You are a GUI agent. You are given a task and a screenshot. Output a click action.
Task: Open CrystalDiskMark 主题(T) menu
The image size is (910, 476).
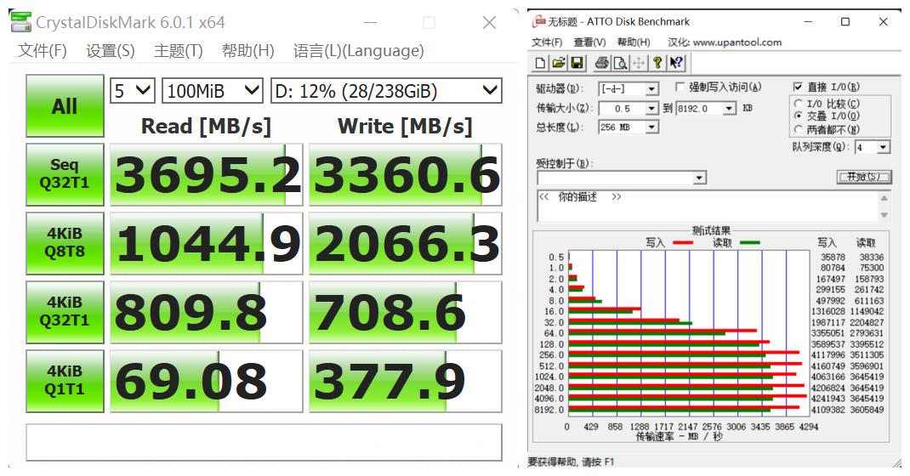(x=178, y=51)
